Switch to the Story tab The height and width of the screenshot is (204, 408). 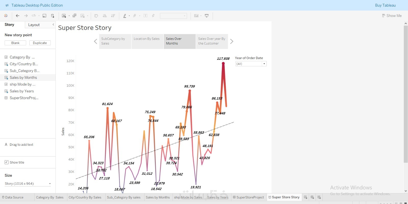coord(9,25)
